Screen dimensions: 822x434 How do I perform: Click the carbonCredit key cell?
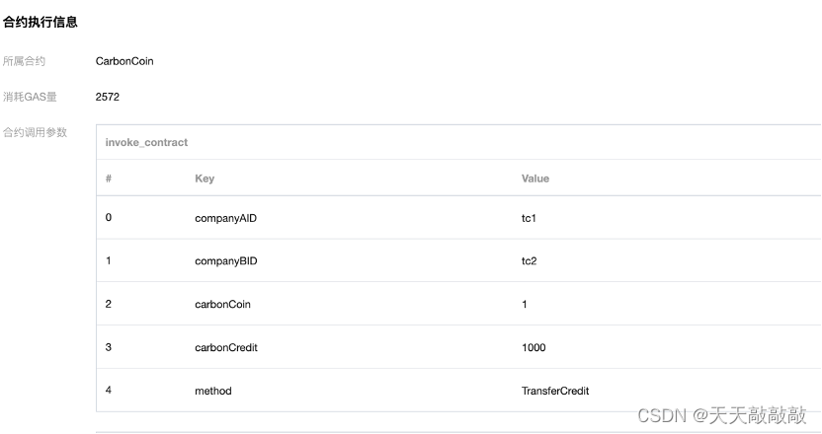226,347
